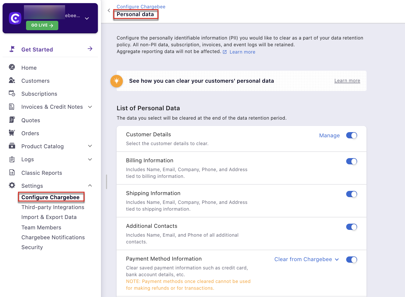Click the GO LIVE button

[42, 25]
